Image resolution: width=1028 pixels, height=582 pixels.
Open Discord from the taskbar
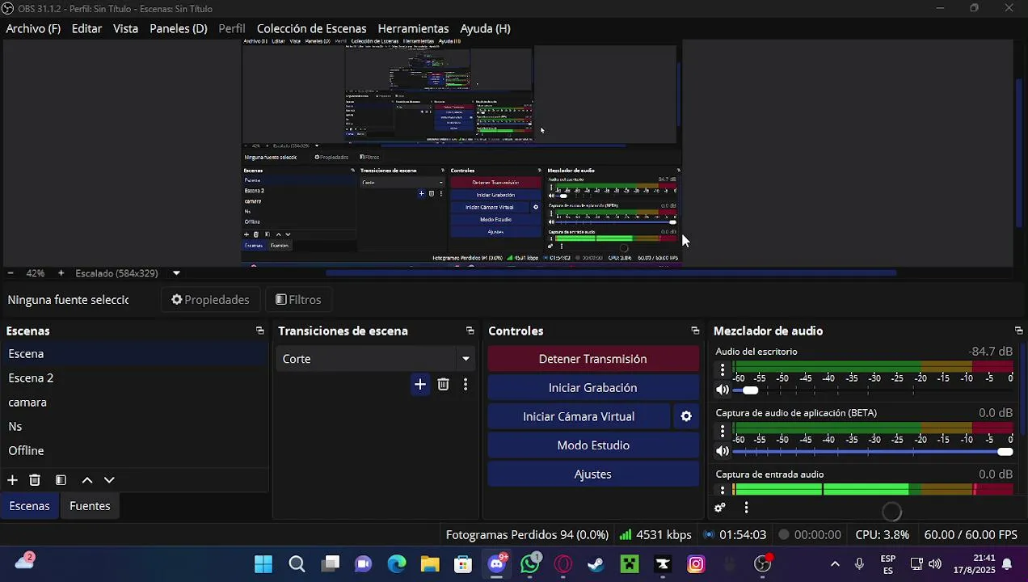[x=497, y=564]
